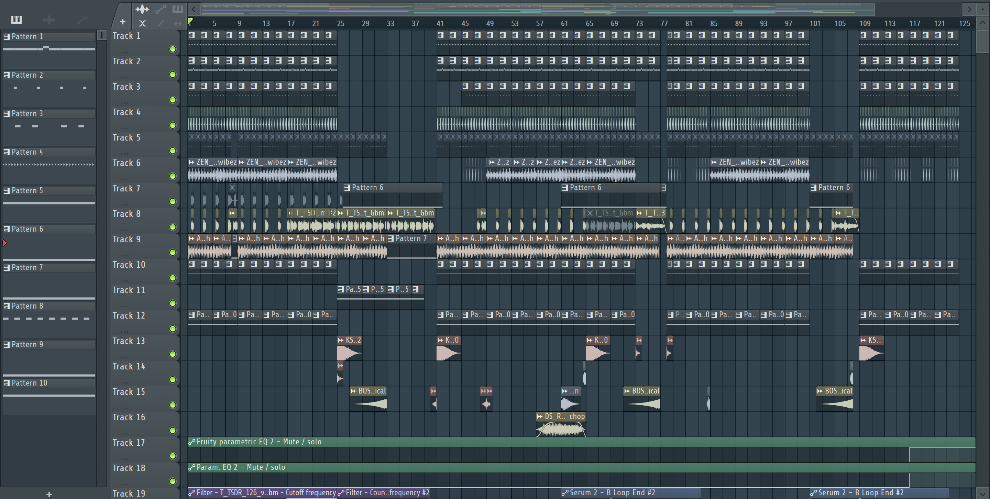990x499 pixels.
Task: Click the Track 16 header name
Action: coord(129,418)
